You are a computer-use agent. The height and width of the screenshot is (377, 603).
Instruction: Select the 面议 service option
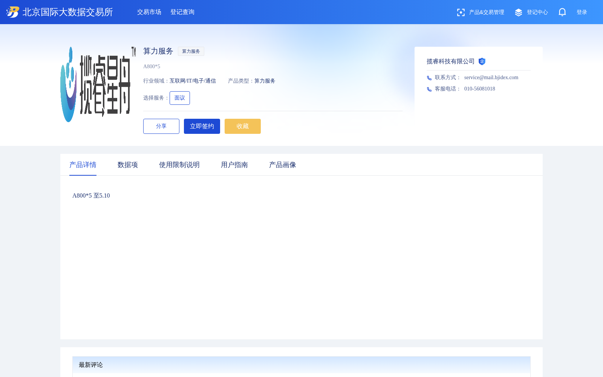click(180, 98)
